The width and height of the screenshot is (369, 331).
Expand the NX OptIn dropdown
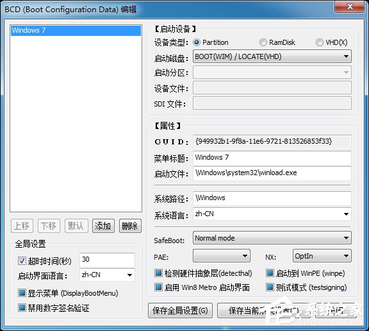click(322, 256)
